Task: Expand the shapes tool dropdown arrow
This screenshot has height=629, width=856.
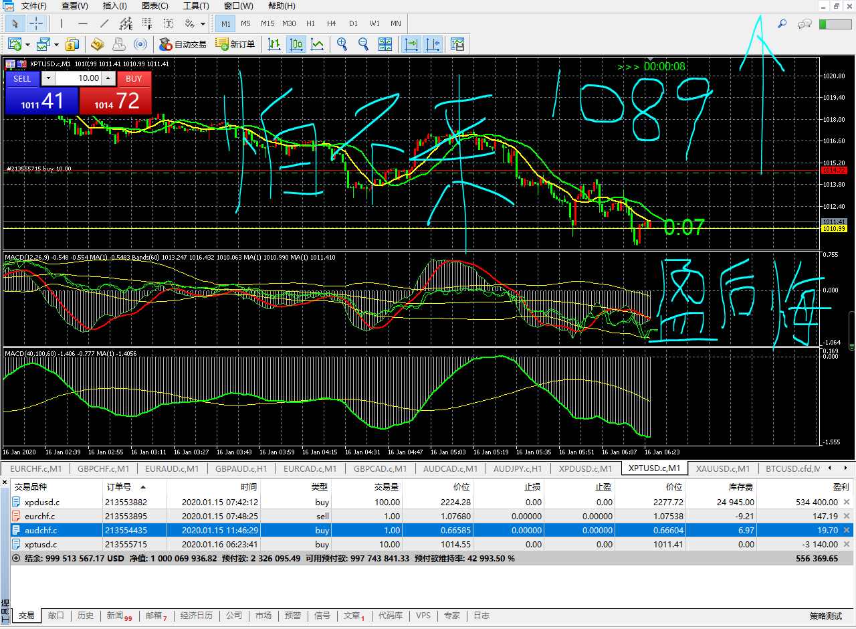Action: pos(203,24)
